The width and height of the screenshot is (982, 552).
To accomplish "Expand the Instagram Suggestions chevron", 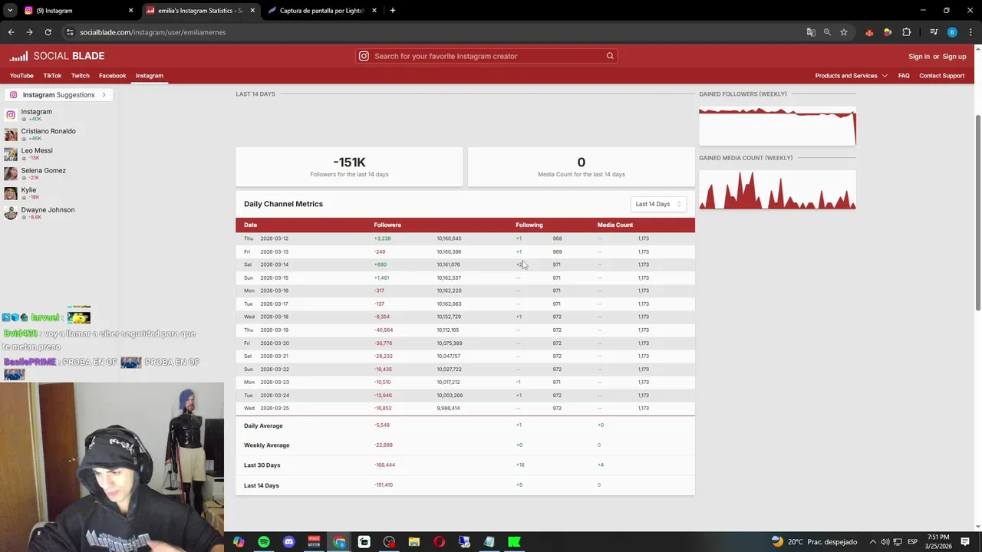I will [x=104, y=95].
